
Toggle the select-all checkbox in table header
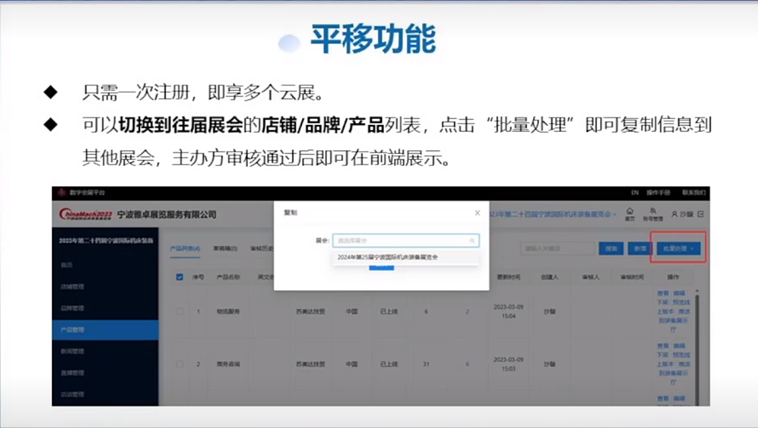(179, 277)
